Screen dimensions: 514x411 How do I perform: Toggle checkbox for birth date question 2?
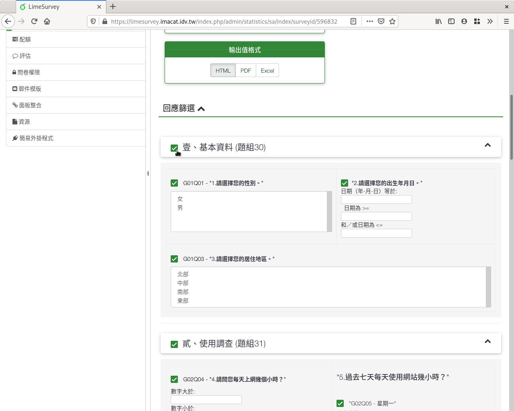(345, 183)
